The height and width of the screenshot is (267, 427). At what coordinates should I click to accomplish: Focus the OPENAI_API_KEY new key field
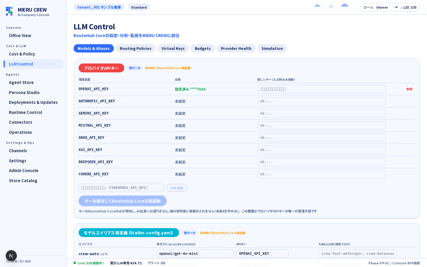click(322, 89)
